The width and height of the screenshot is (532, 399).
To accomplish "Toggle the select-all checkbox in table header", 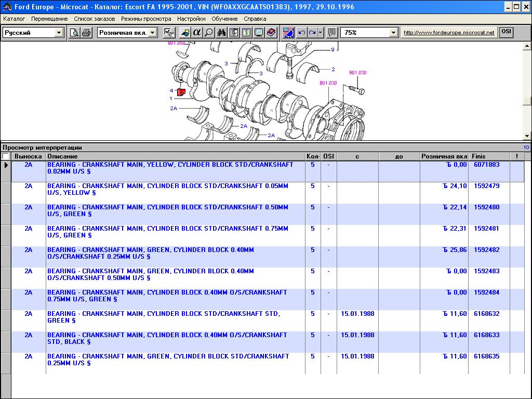I will [6, 156].
